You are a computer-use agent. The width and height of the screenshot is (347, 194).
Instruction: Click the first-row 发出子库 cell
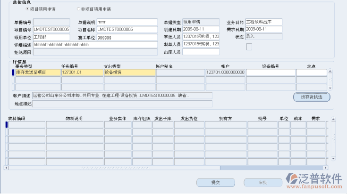click(163, 124)
